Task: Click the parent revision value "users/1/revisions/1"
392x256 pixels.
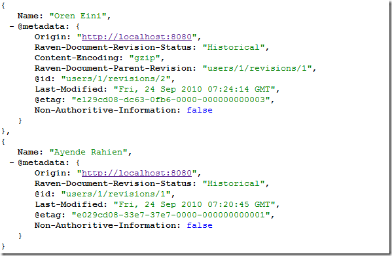Action: click(x=257, y=68)
